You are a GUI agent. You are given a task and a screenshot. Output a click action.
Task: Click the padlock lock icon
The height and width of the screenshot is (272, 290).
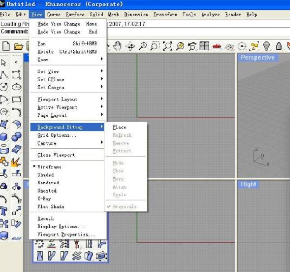279,45
